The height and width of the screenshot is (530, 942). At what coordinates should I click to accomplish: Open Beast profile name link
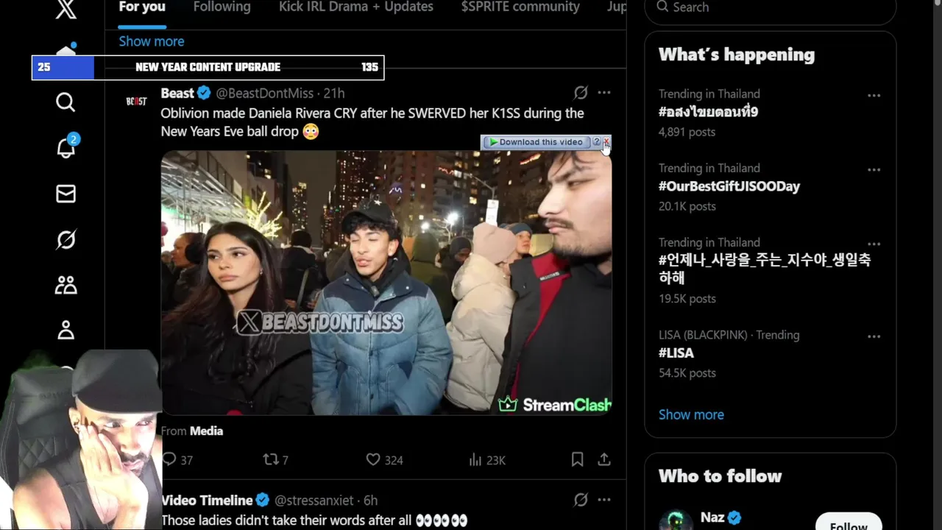(177, 93)
